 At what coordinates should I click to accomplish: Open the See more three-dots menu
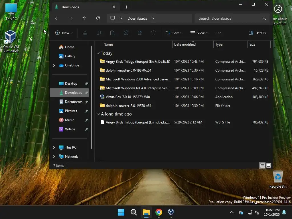[219, 33]
